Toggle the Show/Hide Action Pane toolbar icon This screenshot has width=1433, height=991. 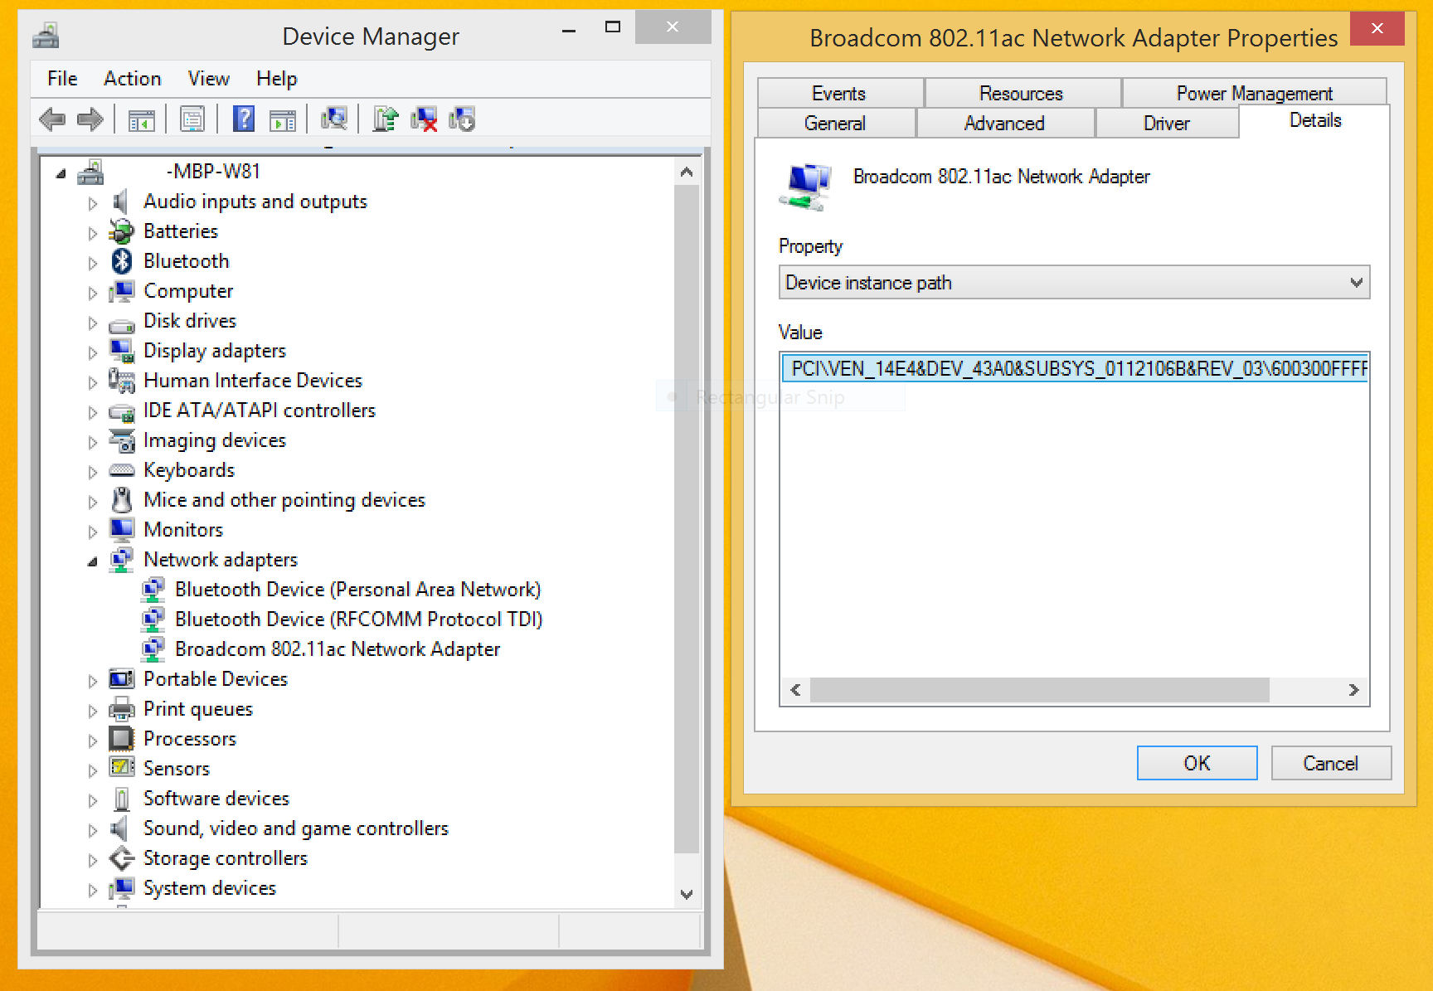point(283,120)
